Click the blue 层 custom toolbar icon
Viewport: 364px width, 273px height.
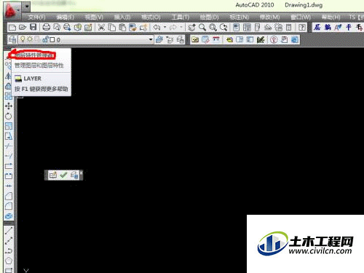click(317, 27)
